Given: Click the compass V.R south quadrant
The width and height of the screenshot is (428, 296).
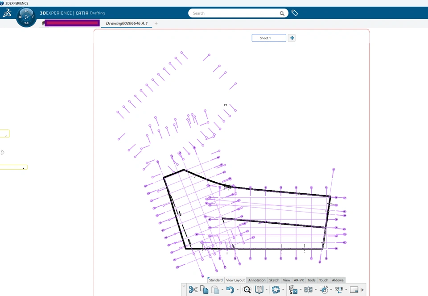Looking at the screenshot, I should pos(26,23).
